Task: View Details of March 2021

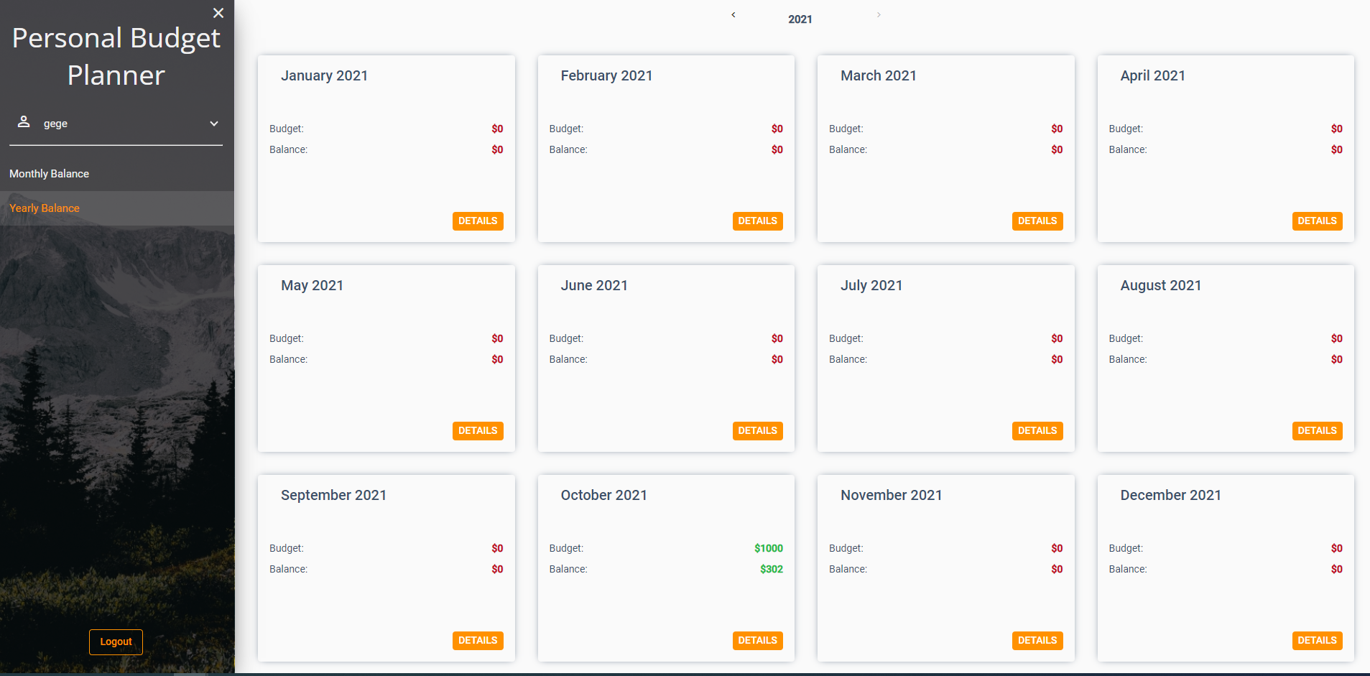Action: 1037,221
